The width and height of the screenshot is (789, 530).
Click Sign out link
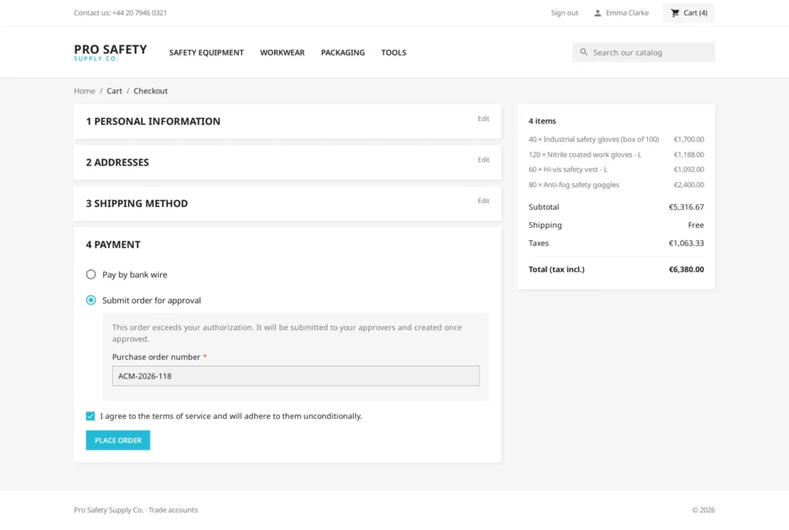coord(564,13)
